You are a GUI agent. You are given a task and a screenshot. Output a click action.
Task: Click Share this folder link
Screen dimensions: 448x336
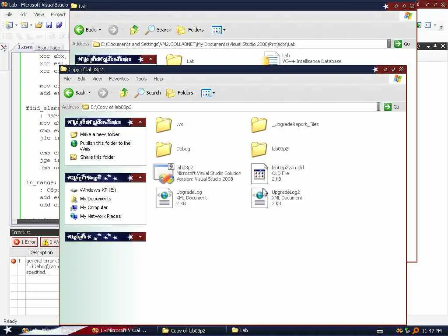point(98,157)
